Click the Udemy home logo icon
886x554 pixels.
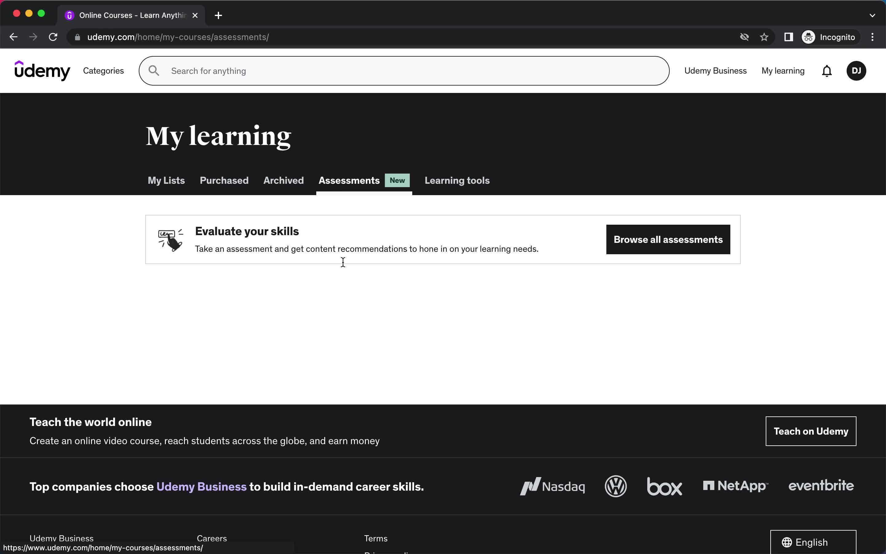43,71
